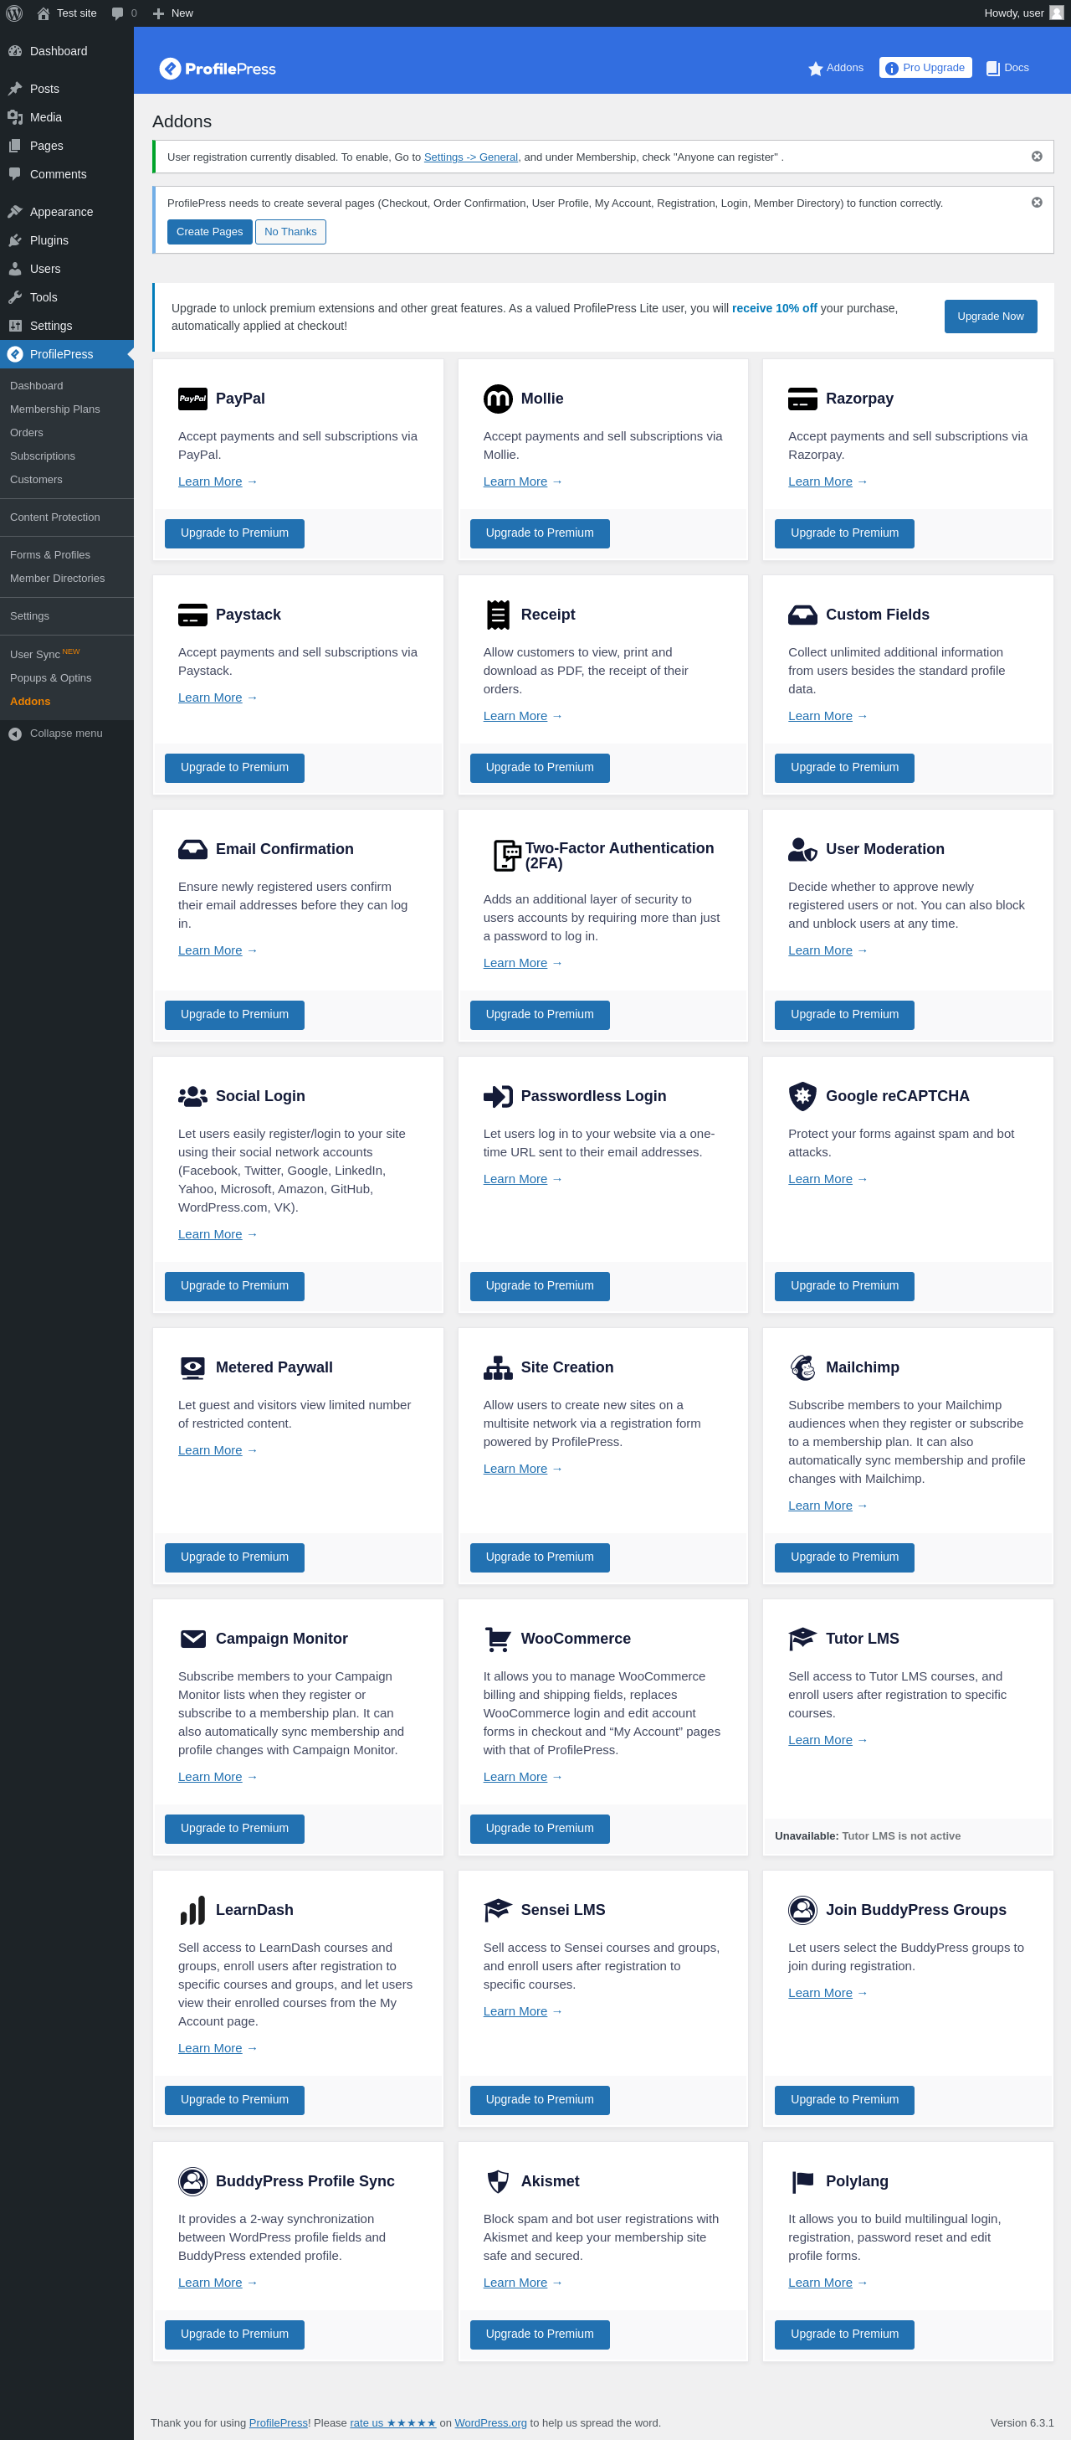Open the WordPress.org footer link
The height and width of the screenshot is (2440, 1071).
490,2423
